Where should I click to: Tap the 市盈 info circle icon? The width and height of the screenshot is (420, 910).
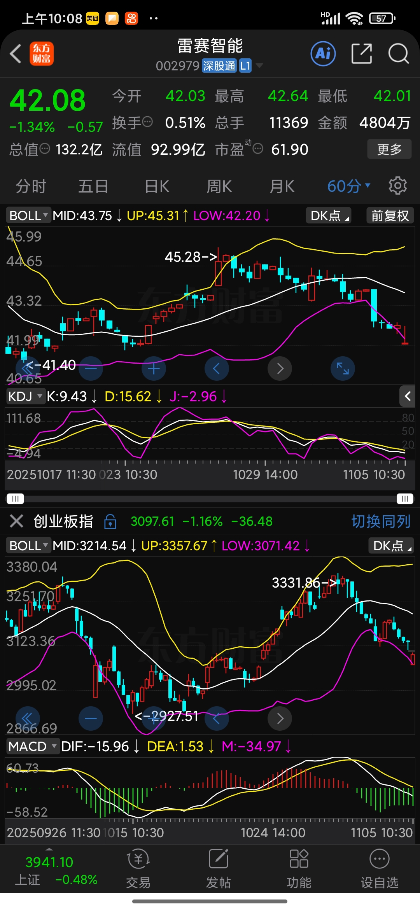[258, 148]
